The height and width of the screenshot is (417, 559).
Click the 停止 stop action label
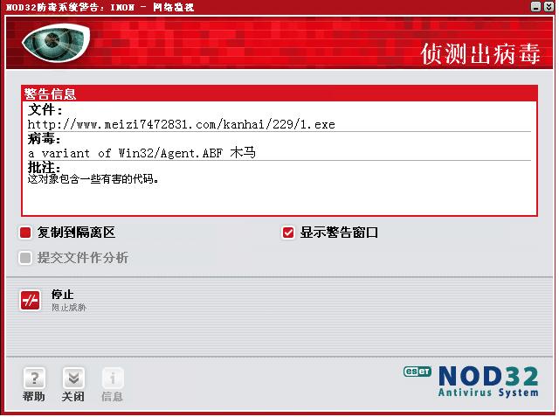click(63, 295)
